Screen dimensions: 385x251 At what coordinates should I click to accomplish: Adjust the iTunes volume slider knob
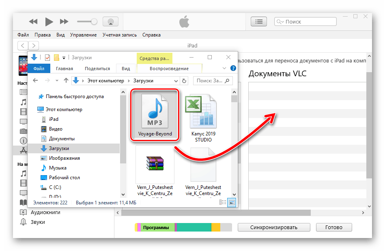(x=94, y=21)
